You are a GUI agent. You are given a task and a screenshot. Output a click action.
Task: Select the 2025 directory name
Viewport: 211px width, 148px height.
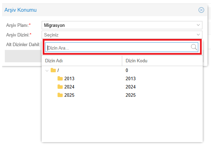pyautogui.click(x=69, y=95)
